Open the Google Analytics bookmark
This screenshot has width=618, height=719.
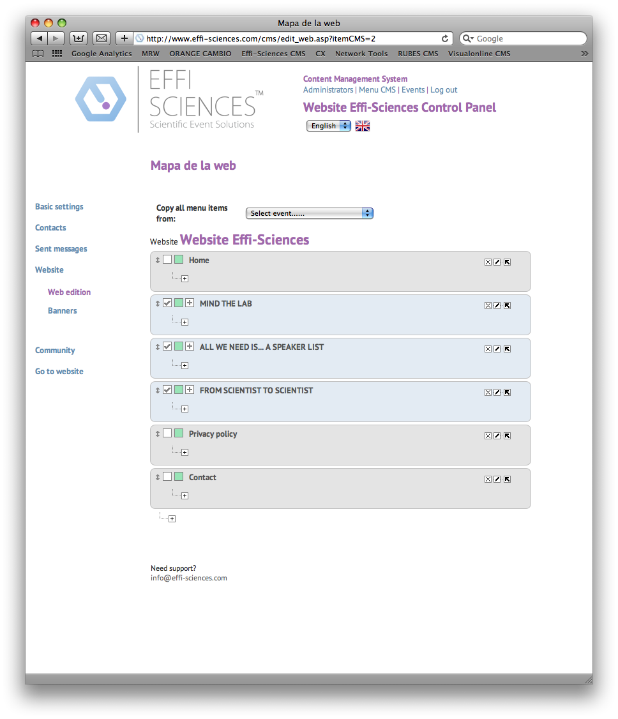(x=102, y=54)
